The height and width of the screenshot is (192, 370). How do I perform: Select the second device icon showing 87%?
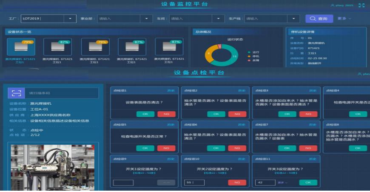point(58,47)
